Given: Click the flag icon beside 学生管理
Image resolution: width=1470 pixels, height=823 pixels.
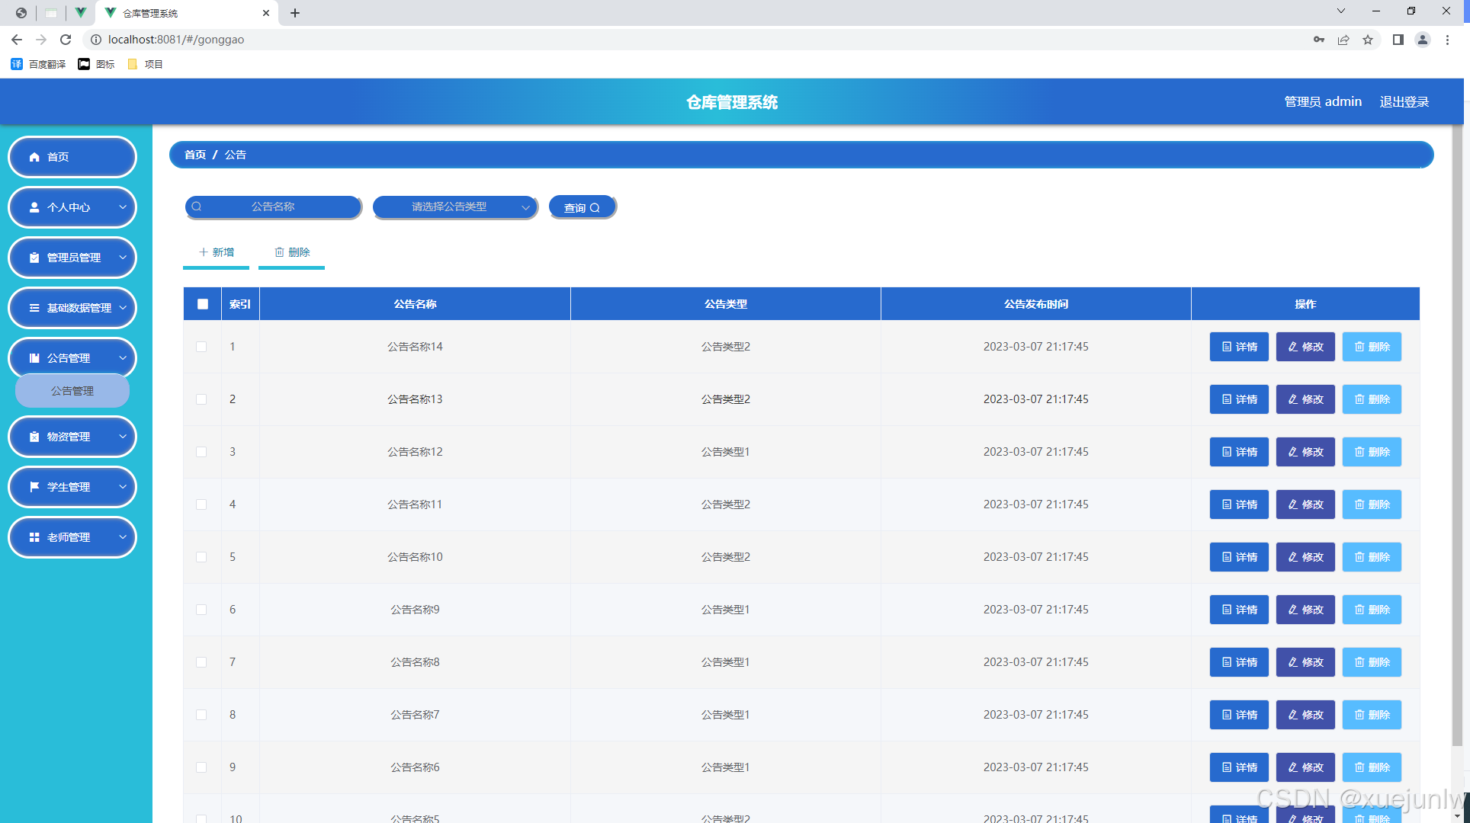Looking at the screenshot, I should tap(34, 487).
